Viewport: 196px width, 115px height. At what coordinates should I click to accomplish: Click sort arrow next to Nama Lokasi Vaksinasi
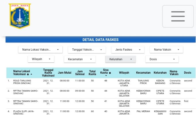(31, 74)
